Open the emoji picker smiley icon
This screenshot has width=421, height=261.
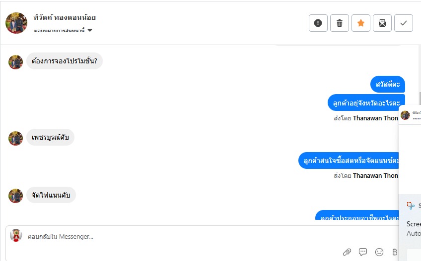click(x=379, y=252)
